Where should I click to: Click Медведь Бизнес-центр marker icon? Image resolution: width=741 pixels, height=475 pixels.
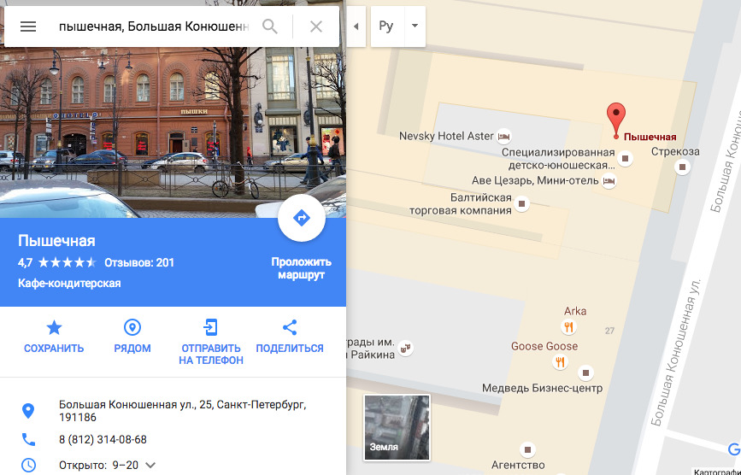[585, 372]
